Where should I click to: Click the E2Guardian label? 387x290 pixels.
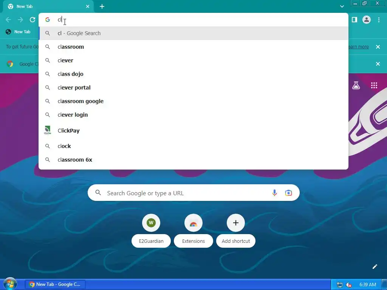(x=151, y=241)
